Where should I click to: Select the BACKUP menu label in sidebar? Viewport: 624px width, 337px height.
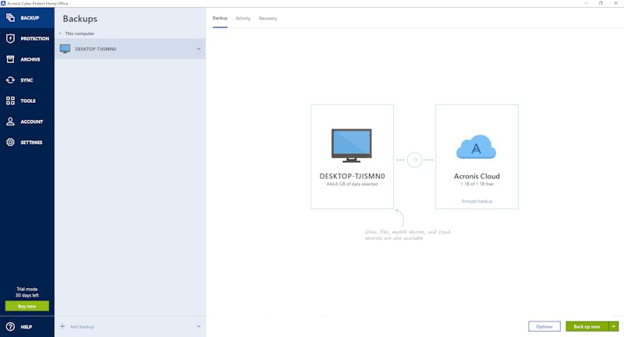(x=30, y=18)
